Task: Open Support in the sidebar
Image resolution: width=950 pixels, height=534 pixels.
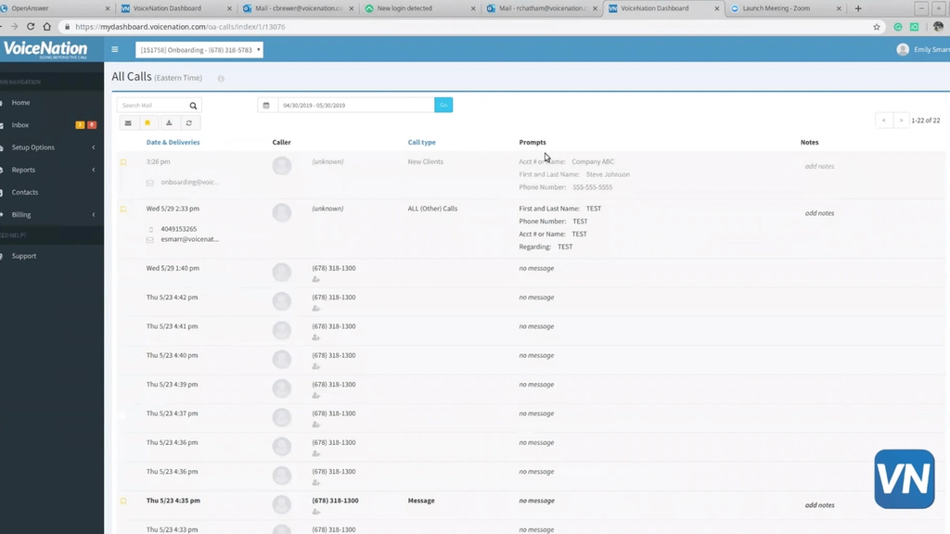Action: 24,256
